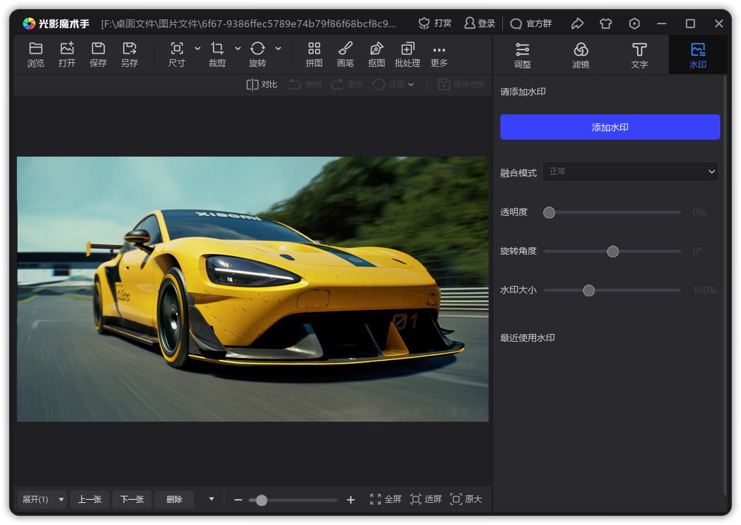
Task: Launch 批处理 batch processing
Action: click(x=407, y=55)
